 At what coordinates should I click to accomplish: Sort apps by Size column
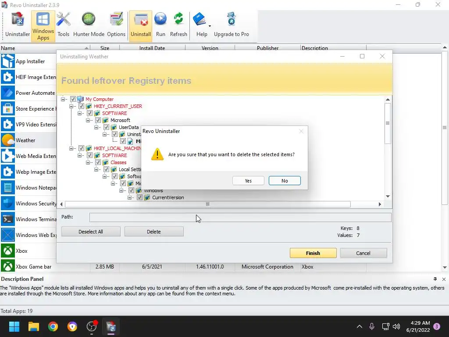pos(105,48)
